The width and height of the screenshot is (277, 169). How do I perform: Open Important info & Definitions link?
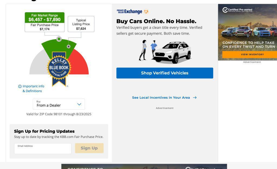(x=33, y=89)
